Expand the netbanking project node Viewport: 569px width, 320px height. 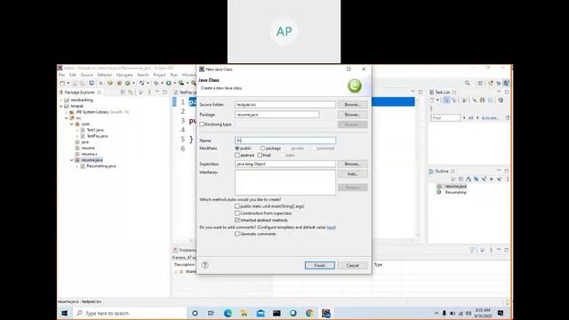coord(61,100)
